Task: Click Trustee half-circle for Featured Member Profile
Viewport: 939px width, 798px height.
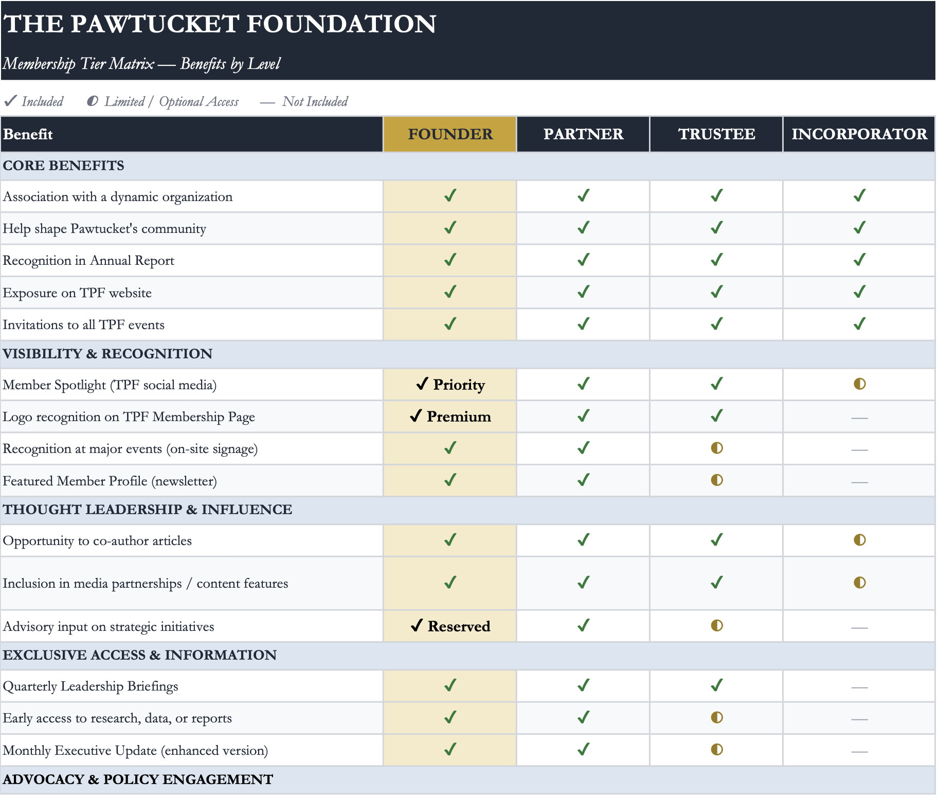Action: (x=716, y=480)
